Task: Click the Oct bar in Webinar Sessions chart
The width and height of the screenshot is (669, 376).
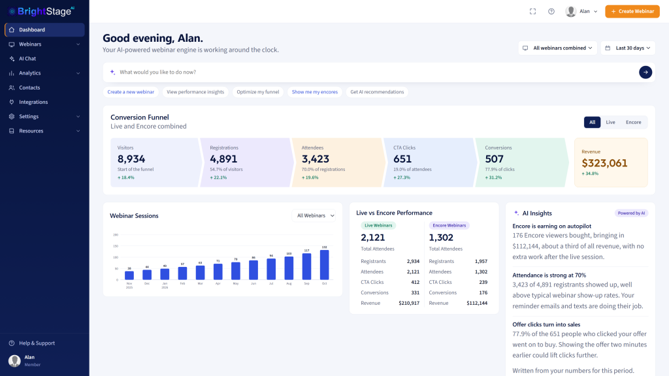Action: (x=324, y=265)
